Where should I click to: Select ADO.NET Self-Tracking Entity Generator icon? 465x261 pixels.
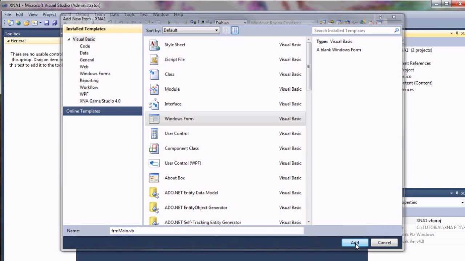154,221
